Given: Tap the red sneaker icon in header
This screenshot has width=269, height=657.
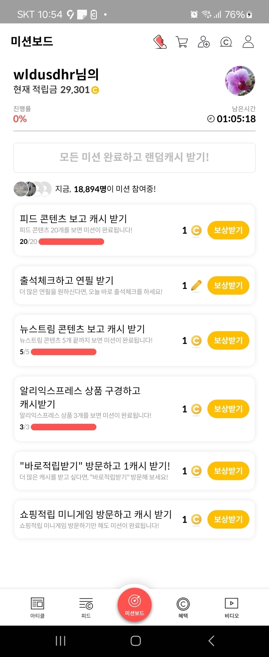Looking at the screenshot, I should [160, 42].
